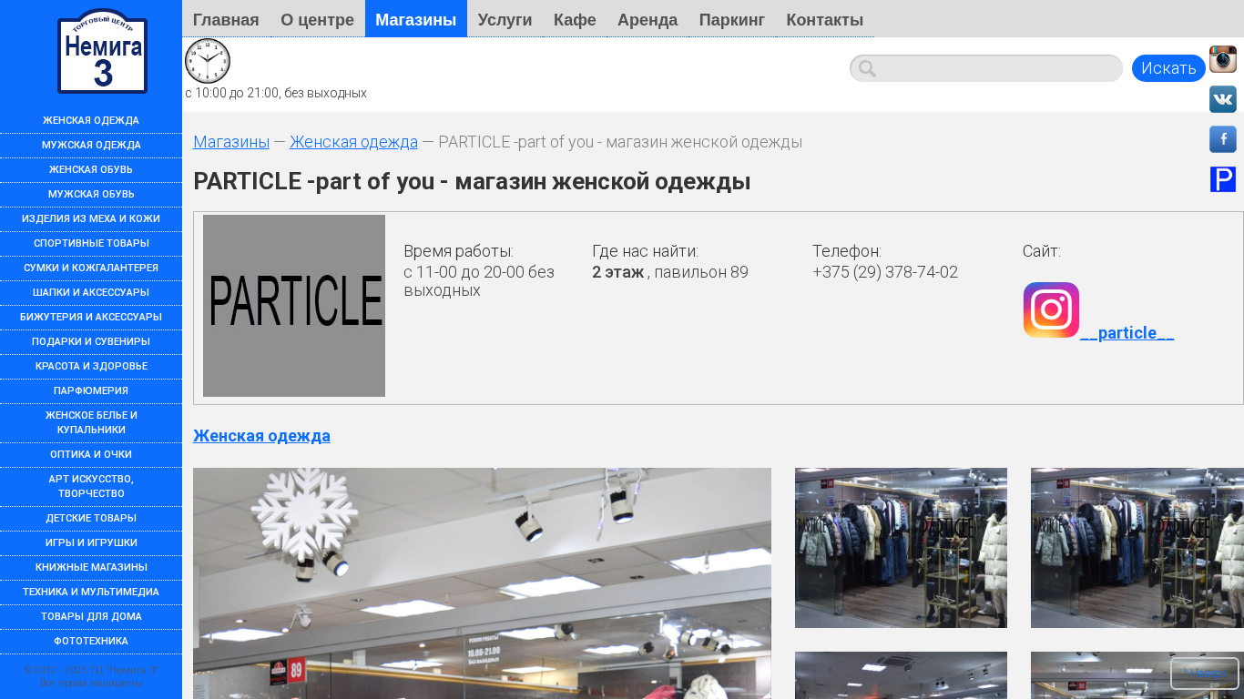
Task: Open Арт искусство, творчество category
Action: [x=91, y=487]
